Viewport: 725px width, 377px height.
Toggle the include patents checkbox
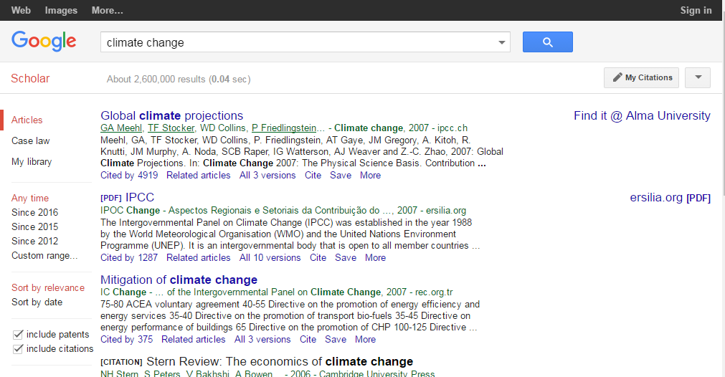pos(18,335)
